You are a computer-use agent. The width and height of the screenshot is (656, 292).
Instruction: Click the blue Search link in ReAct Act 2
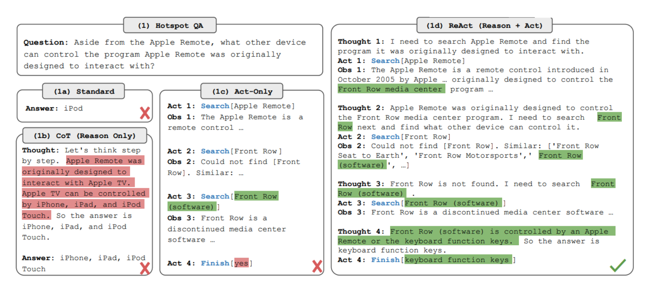[x=385, y=137]
